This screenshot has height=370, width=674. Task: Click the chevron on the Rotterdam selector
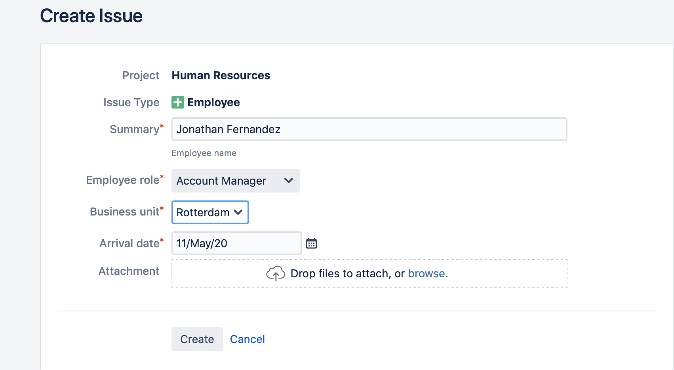[238, 212]
